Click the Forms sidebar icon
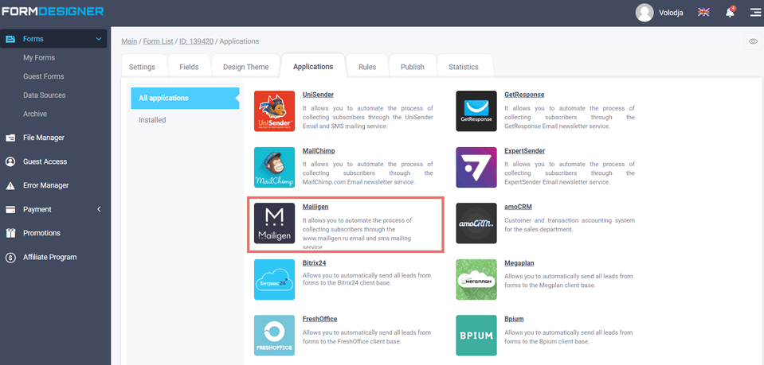Screen dimensions: 764x365 (10, 39)
